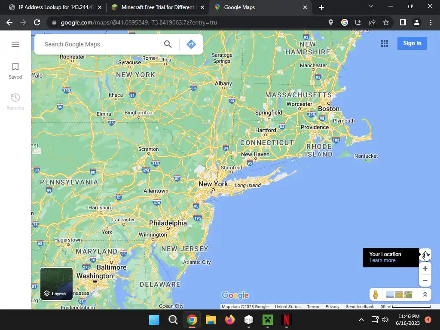This screenshot has height=330, width=440.
Task: Click Send feedback link
Action: point(360,307)
